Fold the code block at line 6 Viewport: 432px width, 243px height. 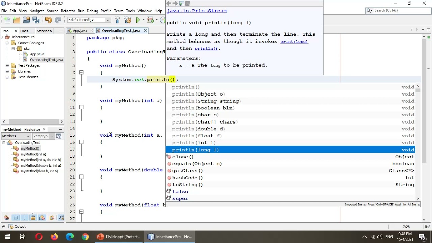pos(81,73)
